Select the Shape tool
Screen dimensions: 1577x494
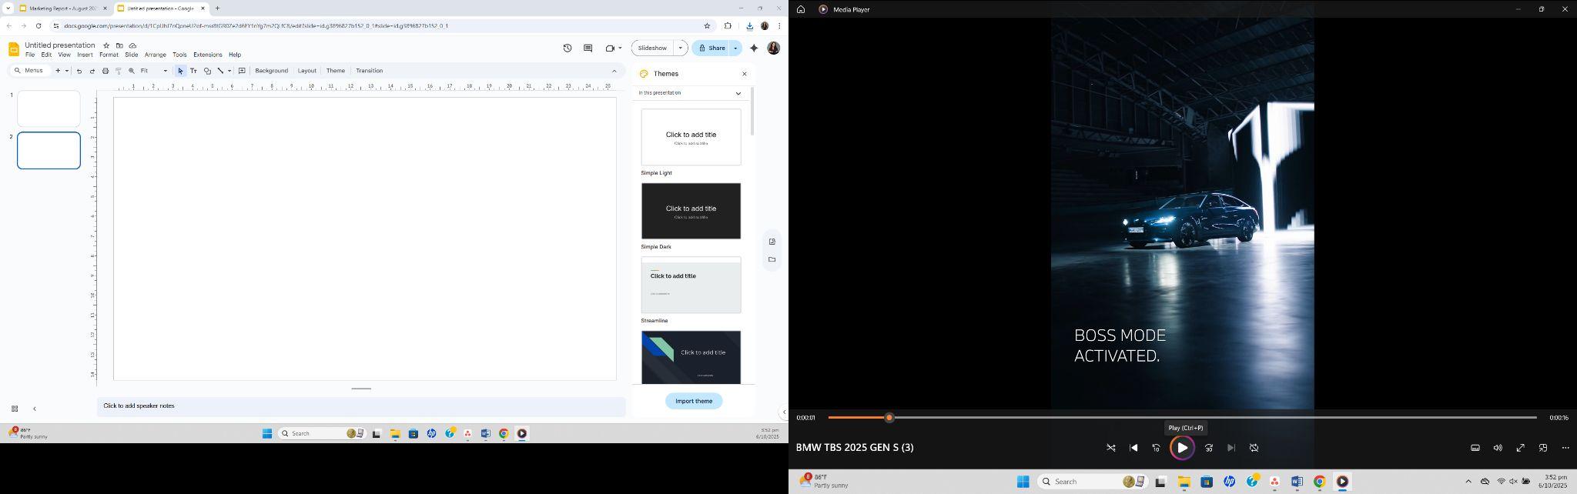tap(207, 71)
